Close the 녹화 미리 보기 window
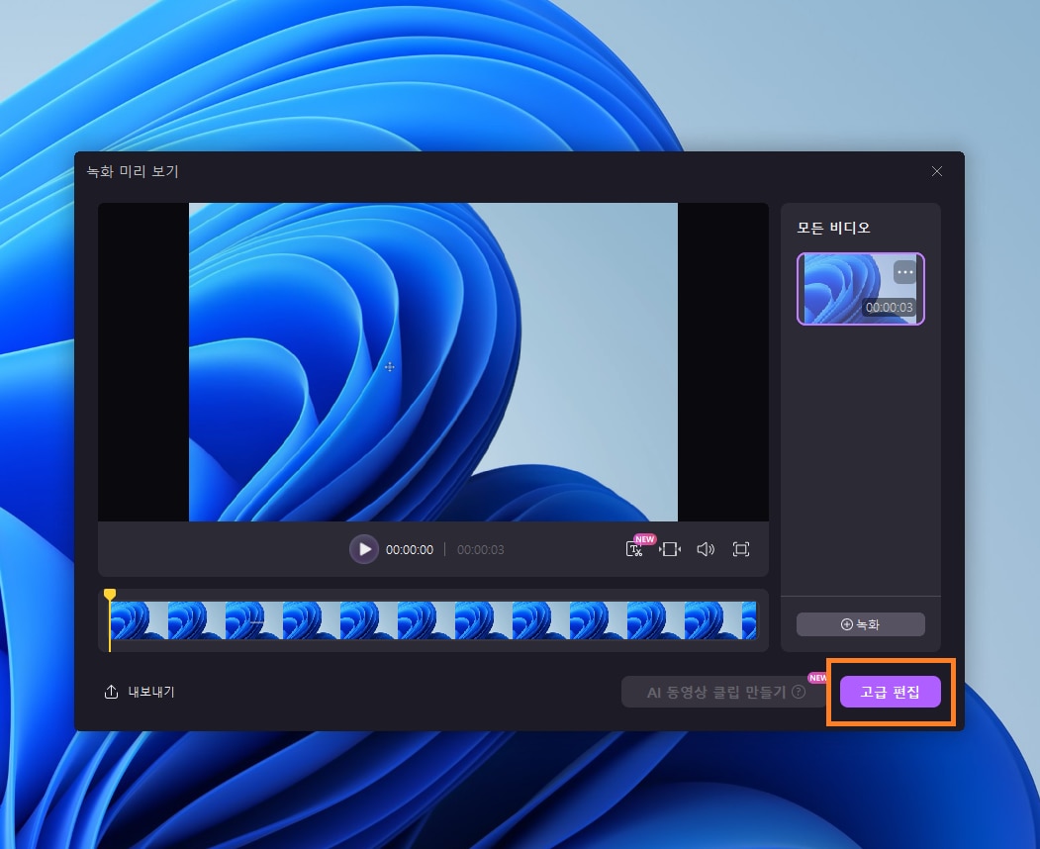 click(936, 171)
